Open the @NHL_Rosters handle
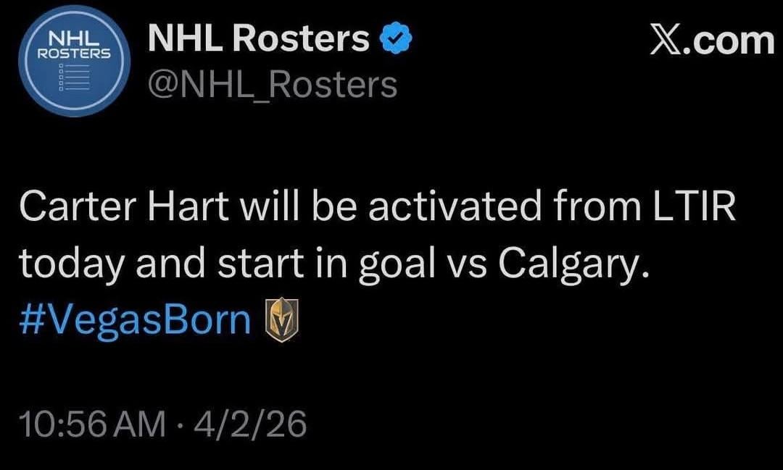The width and height of the screenshot is (783, 470). pos(273,85)
